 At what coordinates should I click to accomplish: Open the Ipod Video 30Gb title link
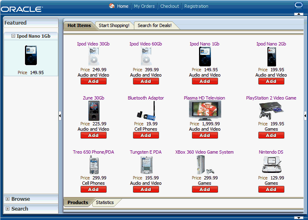pyautogui.click(x=93, y=44)
